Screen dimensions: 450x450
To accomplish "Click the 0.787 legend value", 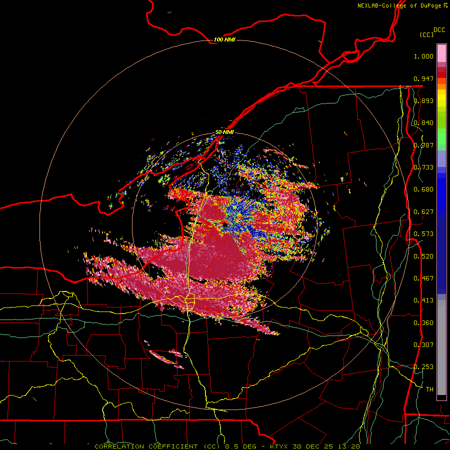I will click(423, 145).
